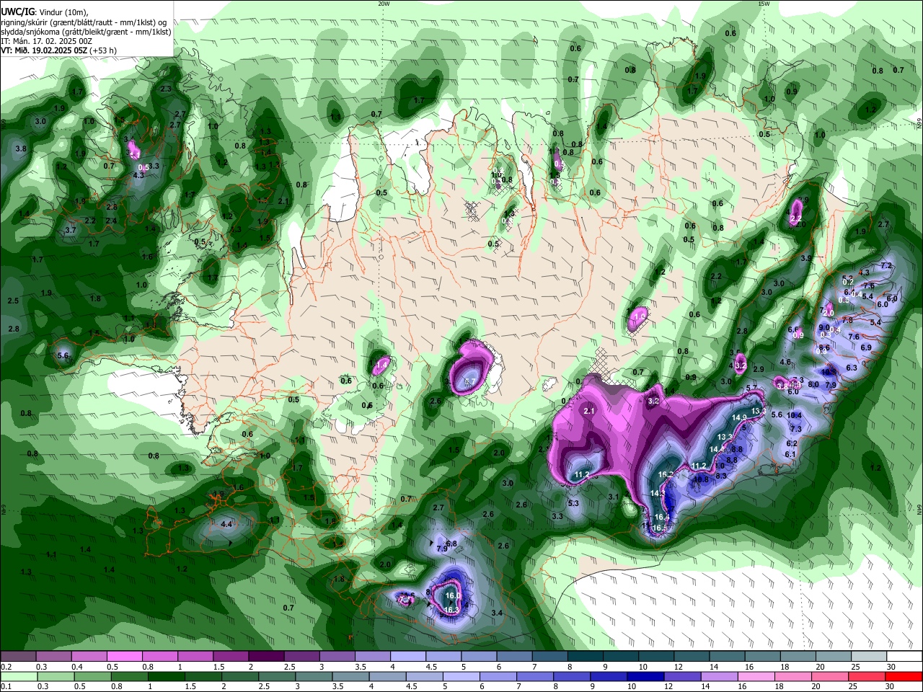Click the 20W longitude label at the top edge
The height and width of the screenshot is (692, 923).
pyautogui.click(x=384, y=4)
